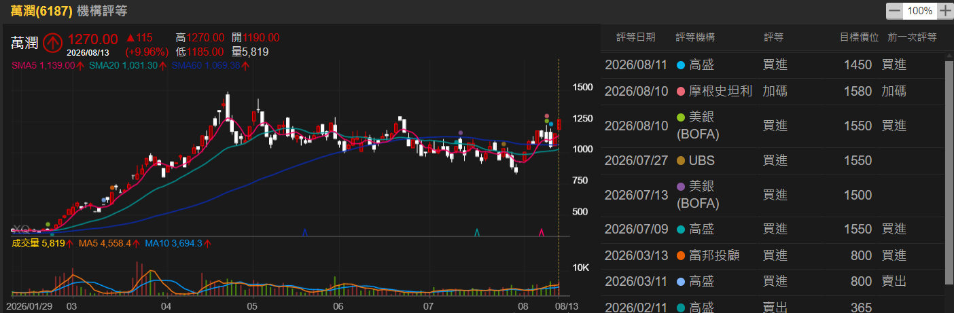Click the purple rating dot above the July candles
The width and height of the screenshot is (954, 313).
tap(461, 133)
